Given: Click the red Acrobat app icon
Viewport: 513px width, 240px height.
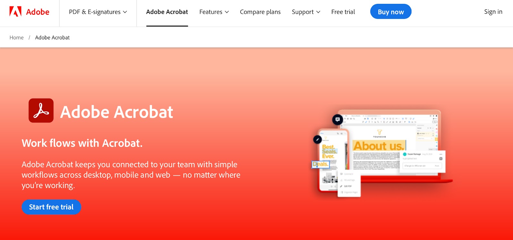Looking at the screenshot, I should tap(41, 110).
